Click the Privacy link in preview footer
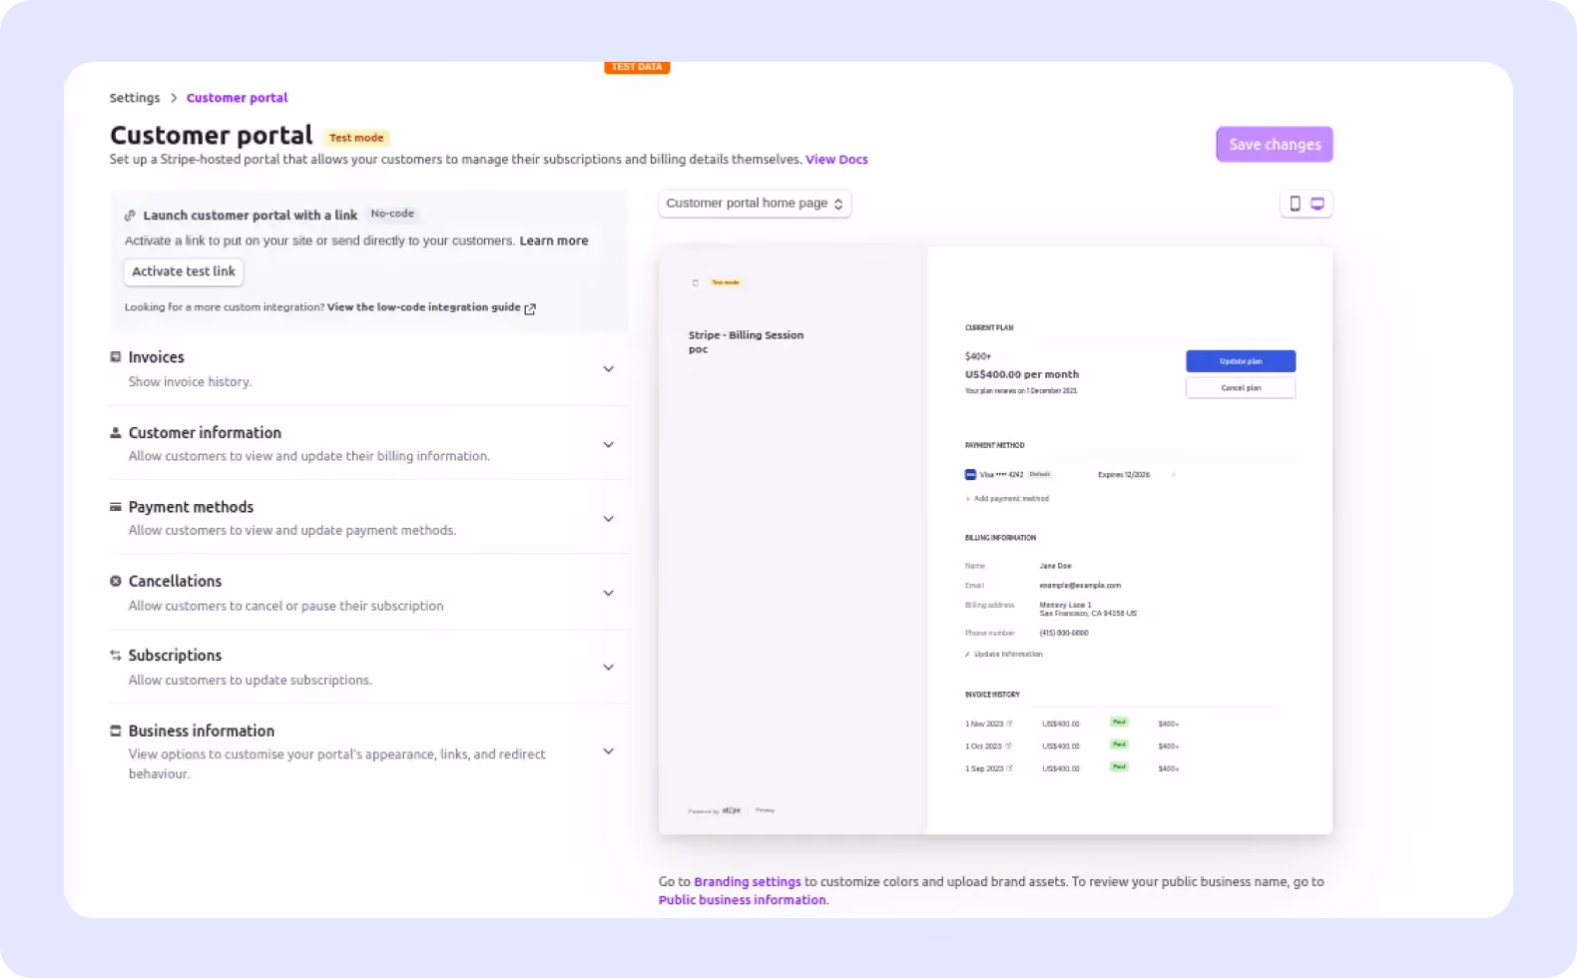 [766, 810]
